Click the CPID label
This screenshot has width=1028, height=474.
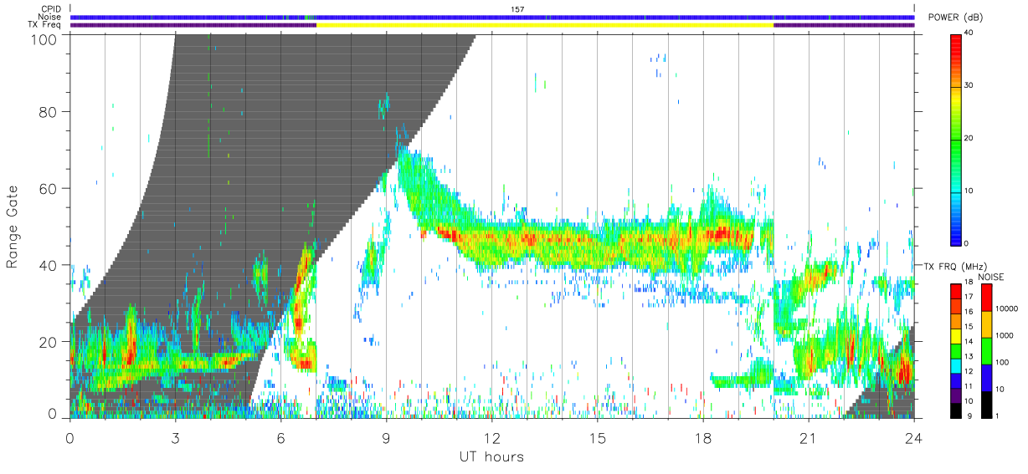tap(50, 9)
